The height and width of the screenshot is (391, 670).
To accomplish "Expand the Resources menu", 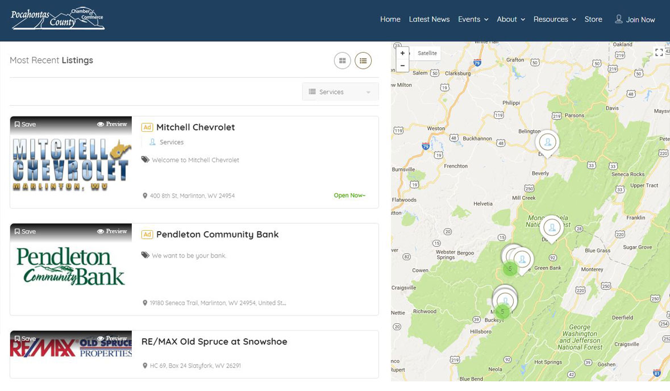I will tap(555, 19).
